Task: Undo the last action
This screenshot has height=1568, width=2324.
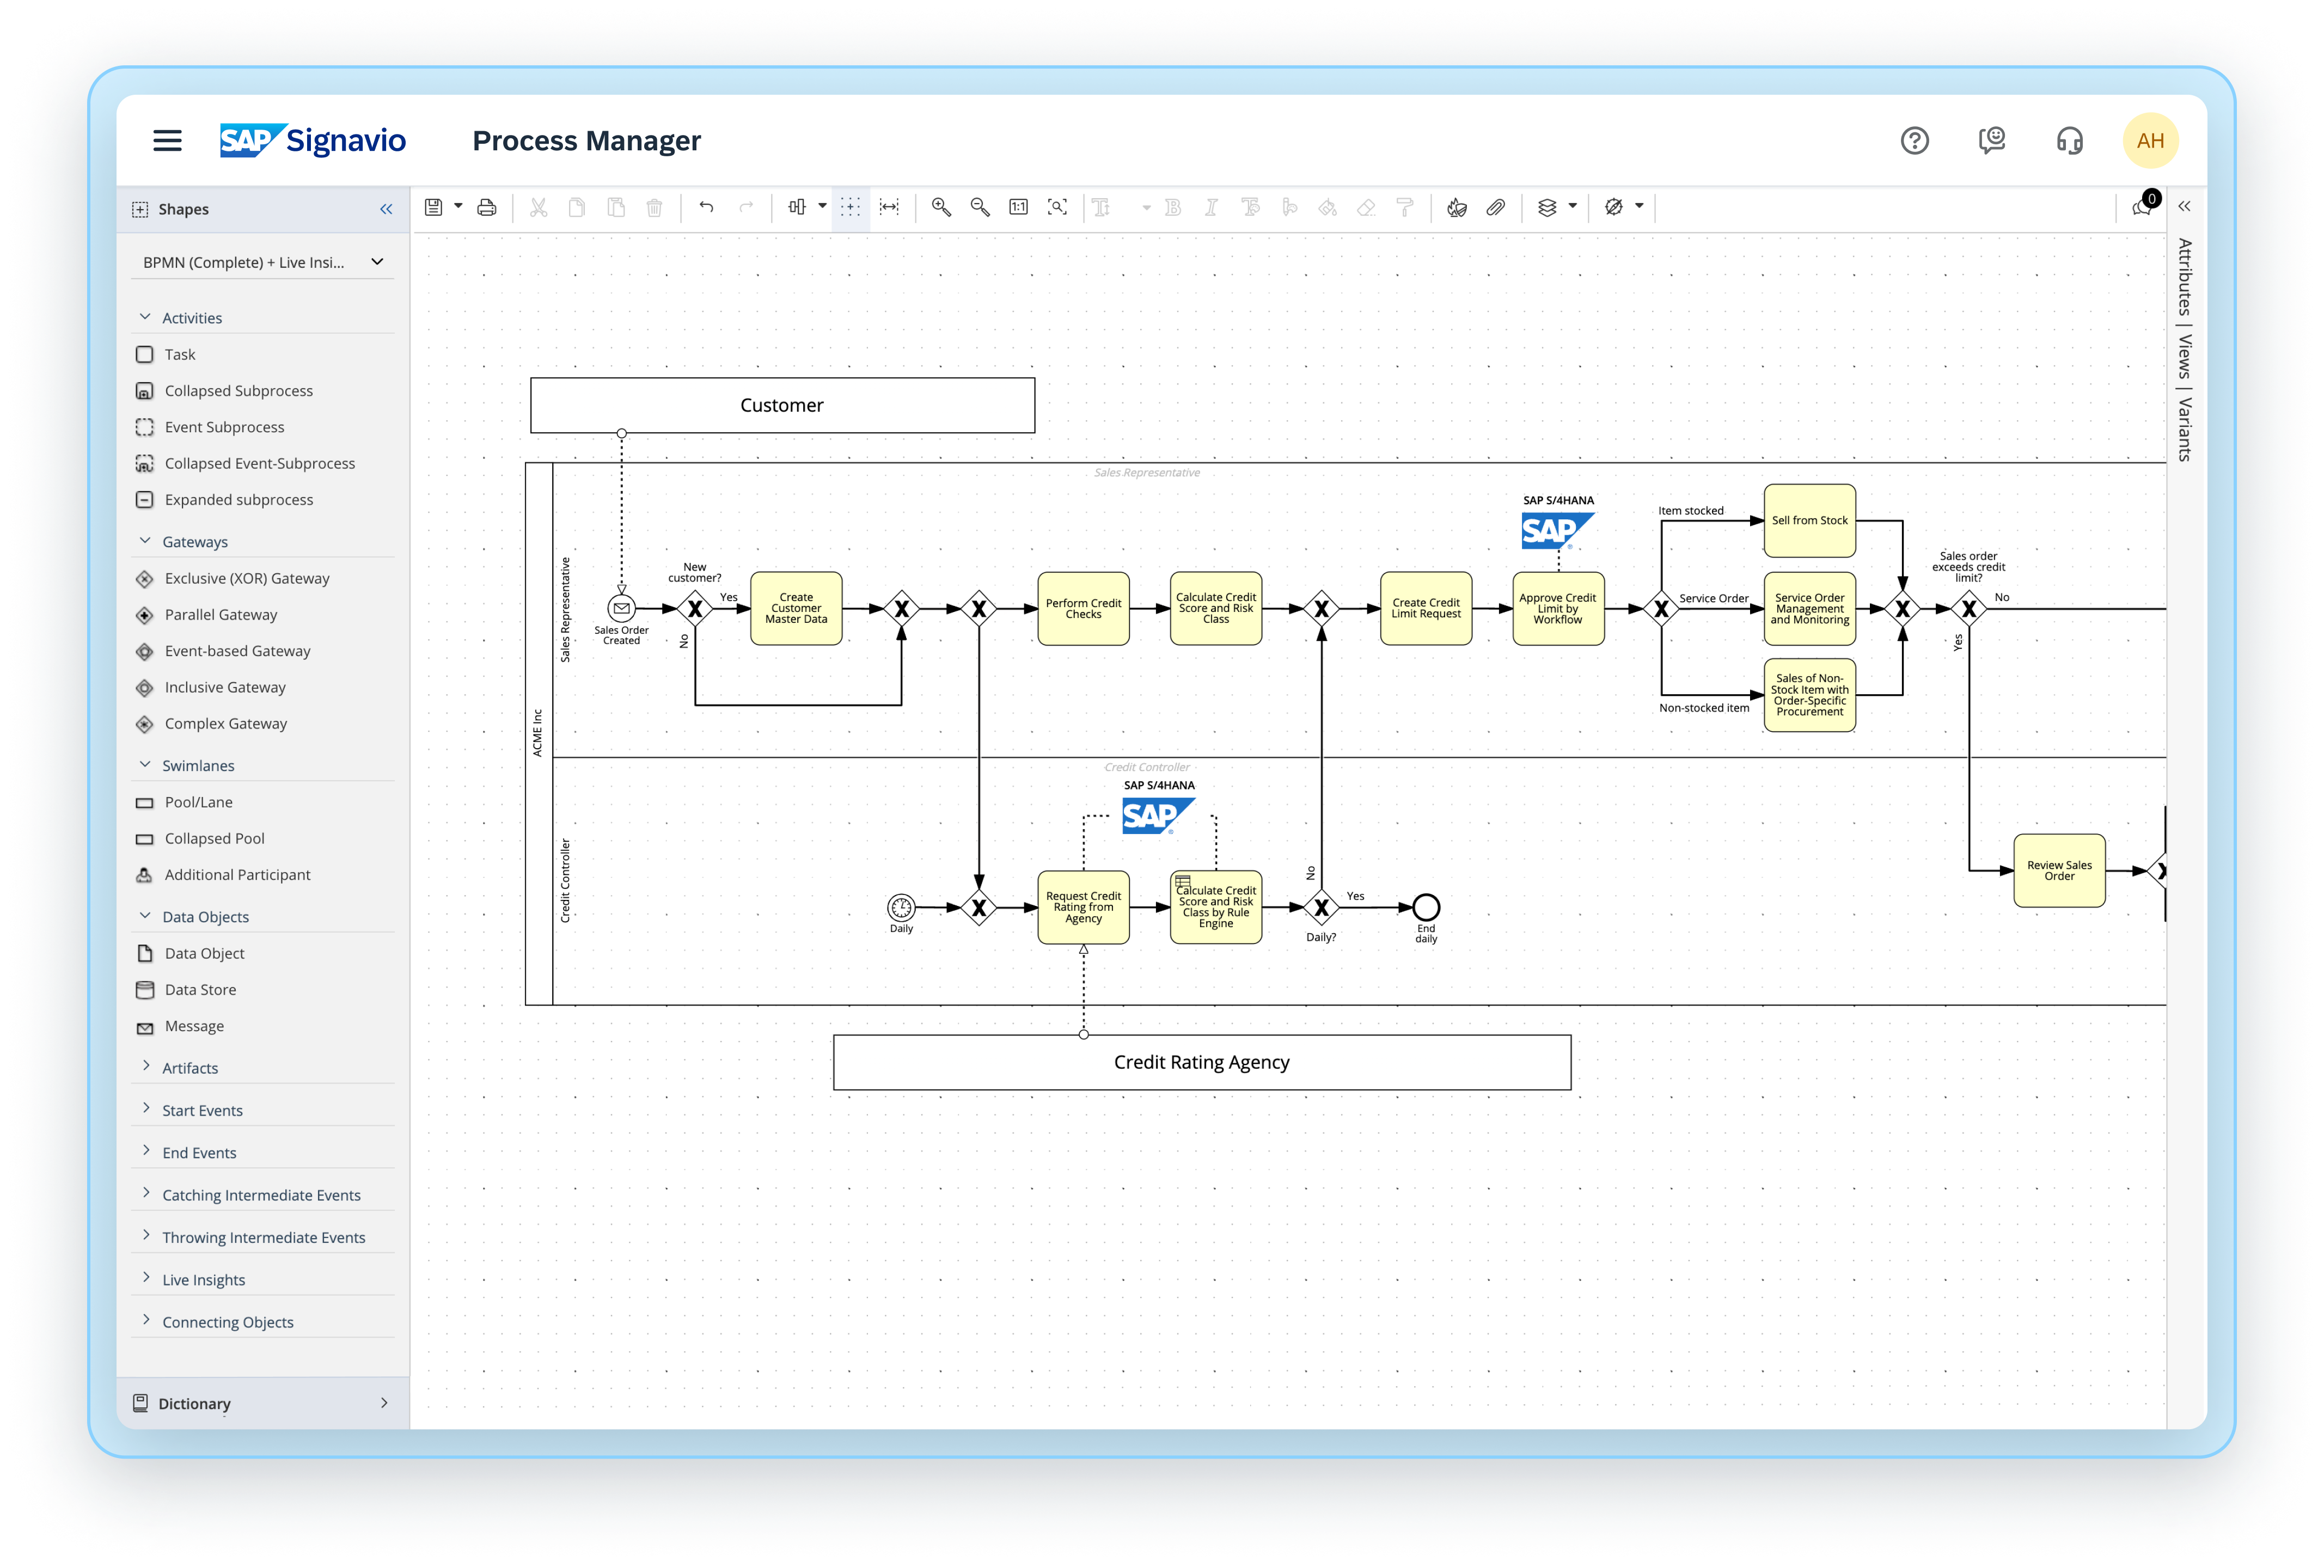Action: 706,207
